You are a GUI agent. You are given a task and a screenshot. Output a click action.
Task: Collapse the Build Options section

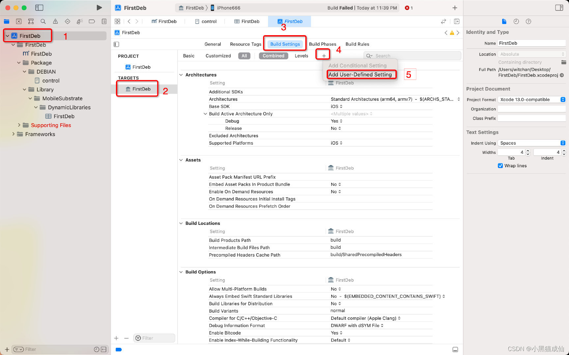[181, 272]
